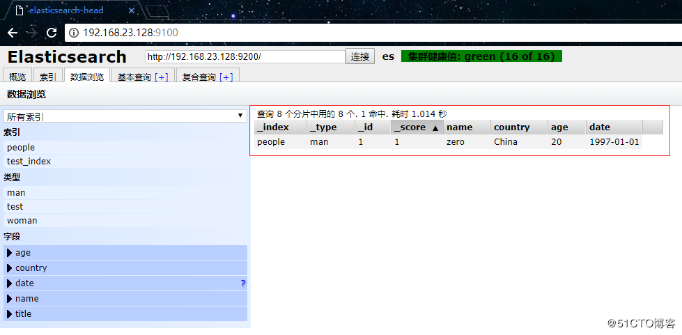682x335 pixels.
Task: Sort by the country column header
Action: 519,127
